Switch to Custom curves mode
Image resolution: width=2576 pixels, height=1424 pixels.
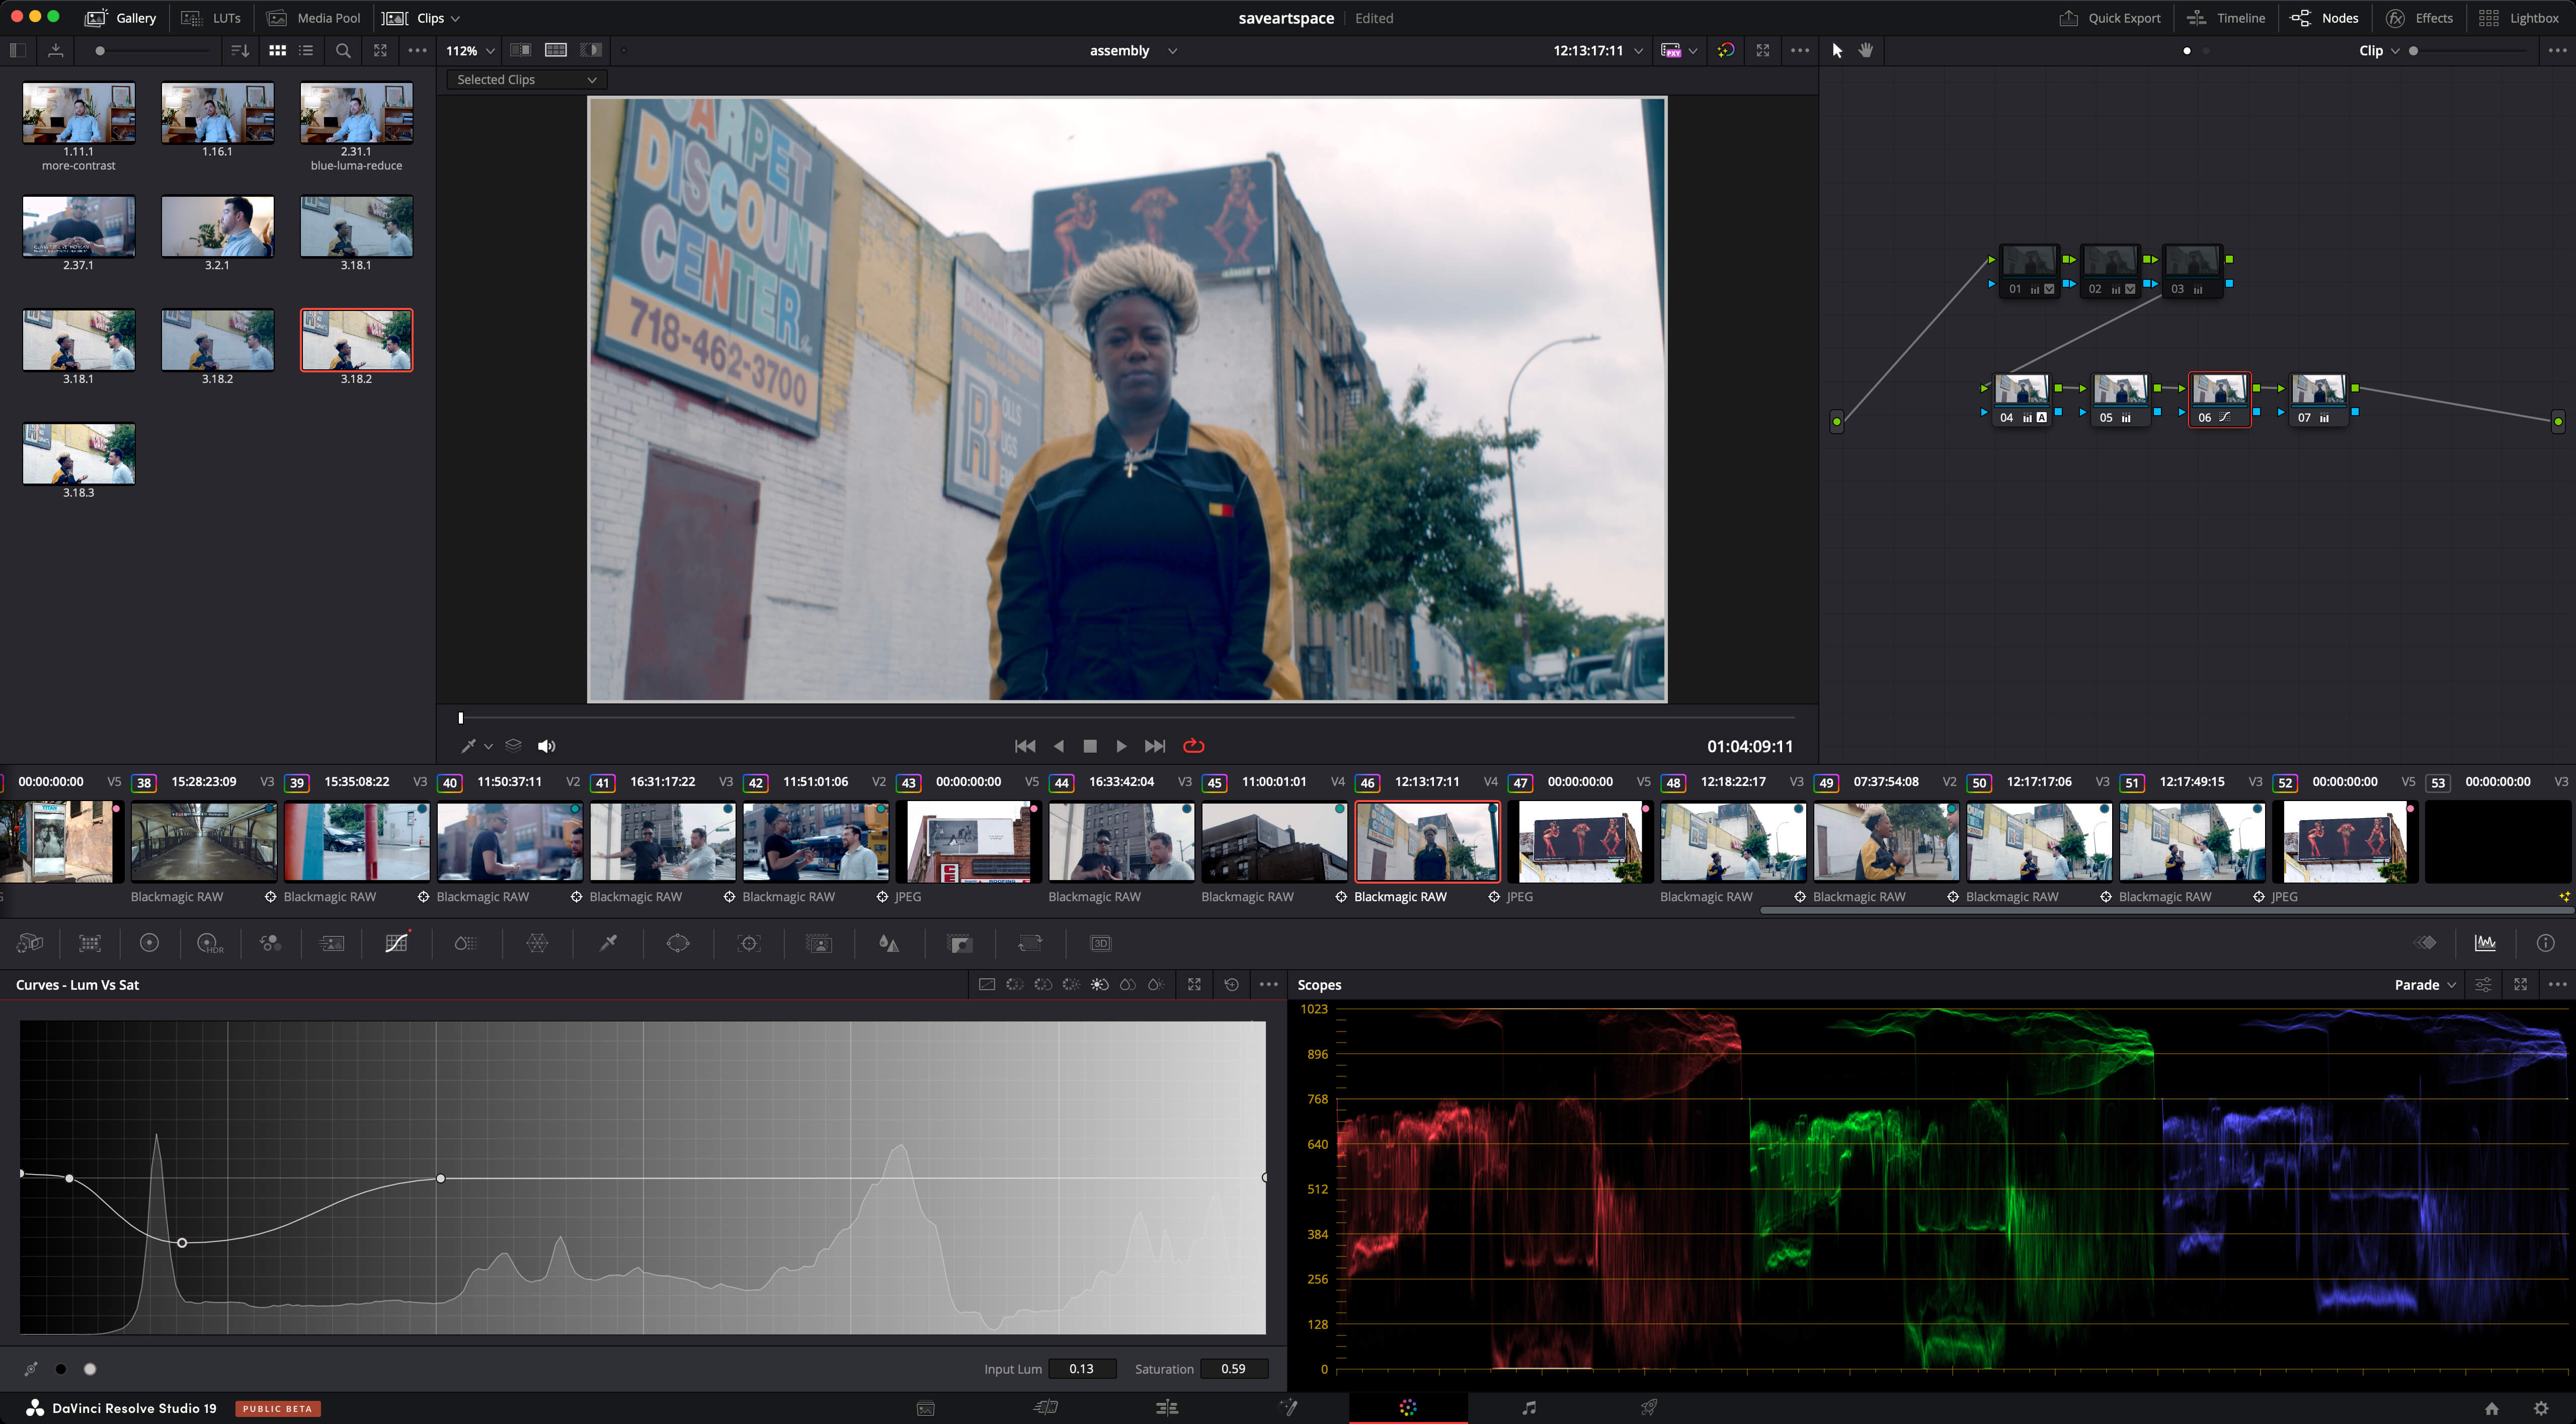coord(987,985)
